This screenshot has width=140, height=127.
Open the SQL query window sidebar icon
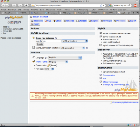coord(12,22)
